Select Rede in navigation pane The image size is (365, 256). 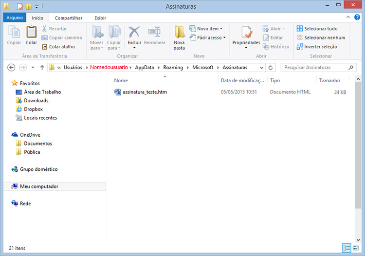21,203
